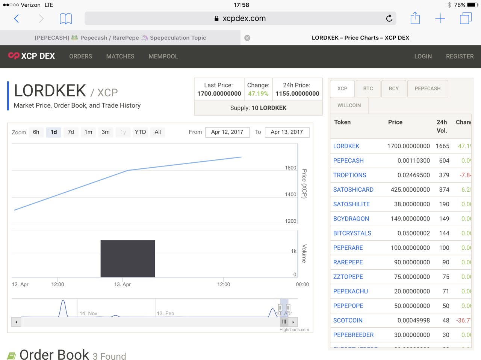
Task: Open the MATCHES menu item
Action: [120, 56]
